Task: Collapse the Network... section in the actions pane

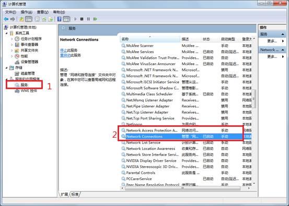Action: click(x=283, y=50)
